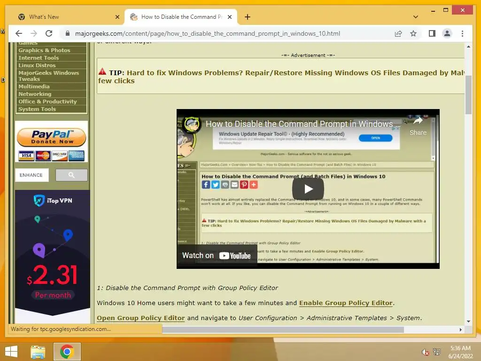481x361 pixels.
Task: Open a new tab with plus
Action: pyautogui.click(x=248, y=17)
